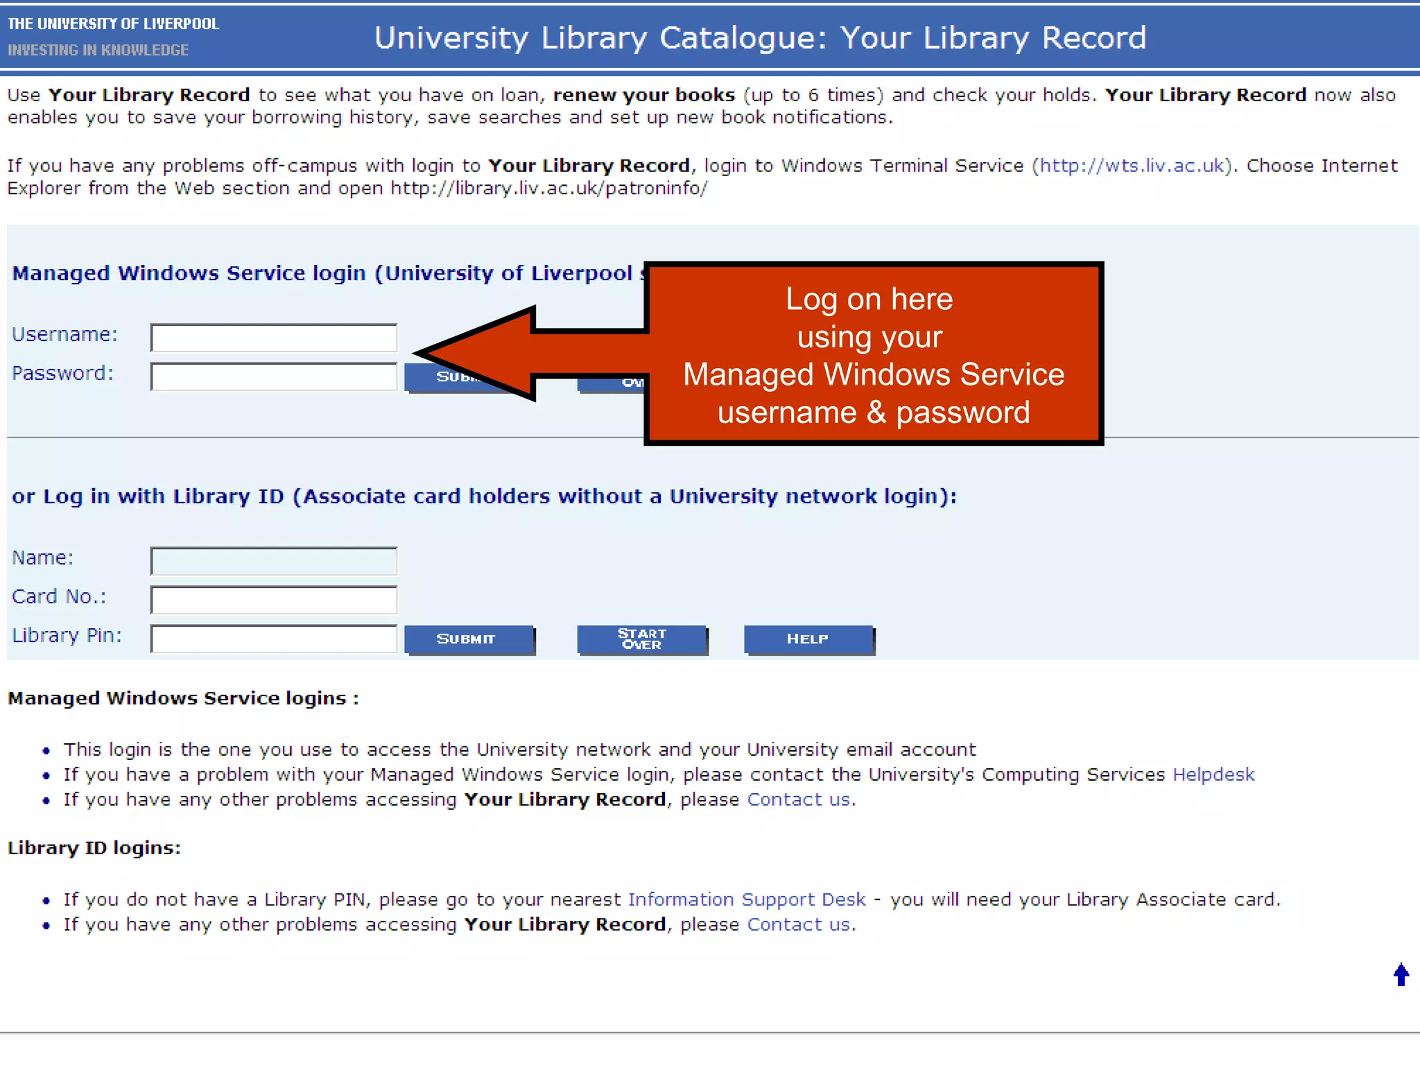1420x1065 pixels.
Task: Click the Name field in Library ID login
Action: (x=274, y=561)
